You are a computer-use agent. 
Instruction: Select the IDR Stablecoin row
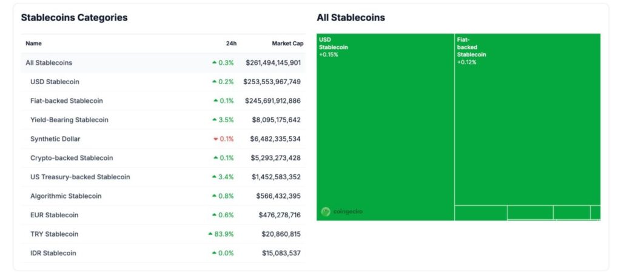(x=53, y=253)
